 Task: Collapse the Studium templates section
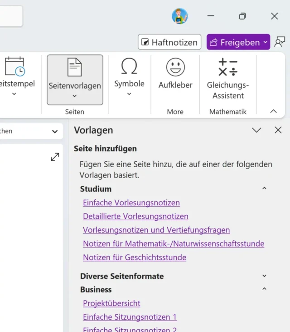(x=265, y=188)
